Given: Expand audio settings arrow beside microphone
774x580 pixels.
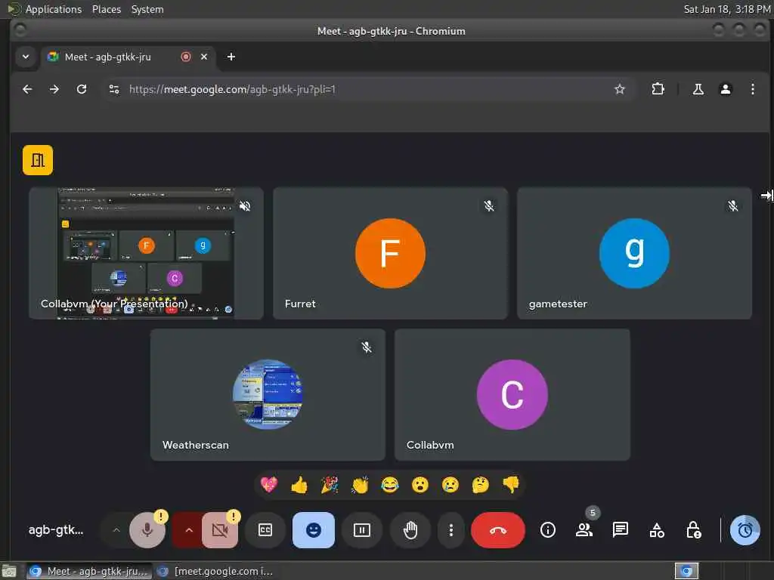Looking at the screenshot, I should [116, 530].
